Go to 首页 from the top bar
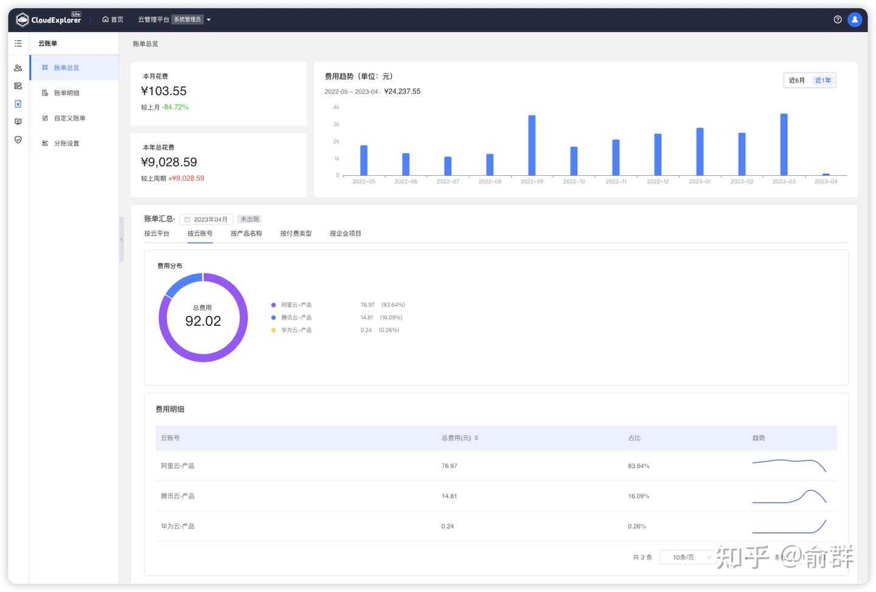 113,19
